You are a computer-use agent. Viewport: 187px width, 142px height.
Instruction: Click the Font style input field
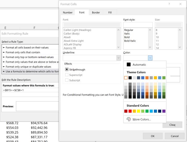[x=138, y=25]
